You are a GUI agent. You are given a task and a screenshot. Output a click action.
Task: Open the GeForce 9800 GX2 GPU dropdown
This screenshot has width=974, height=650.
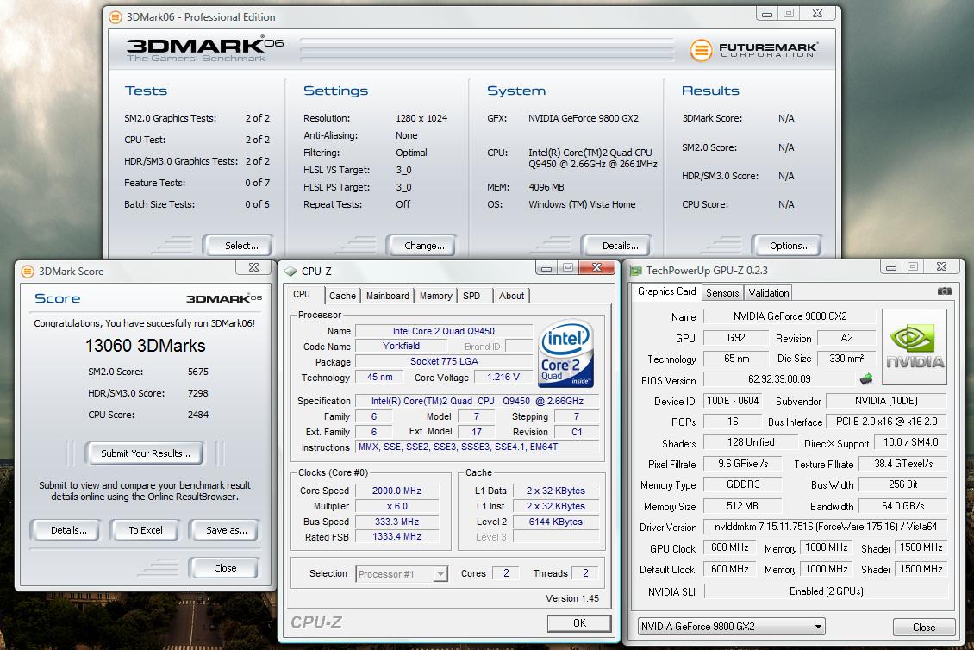click(x=731, y=627)
